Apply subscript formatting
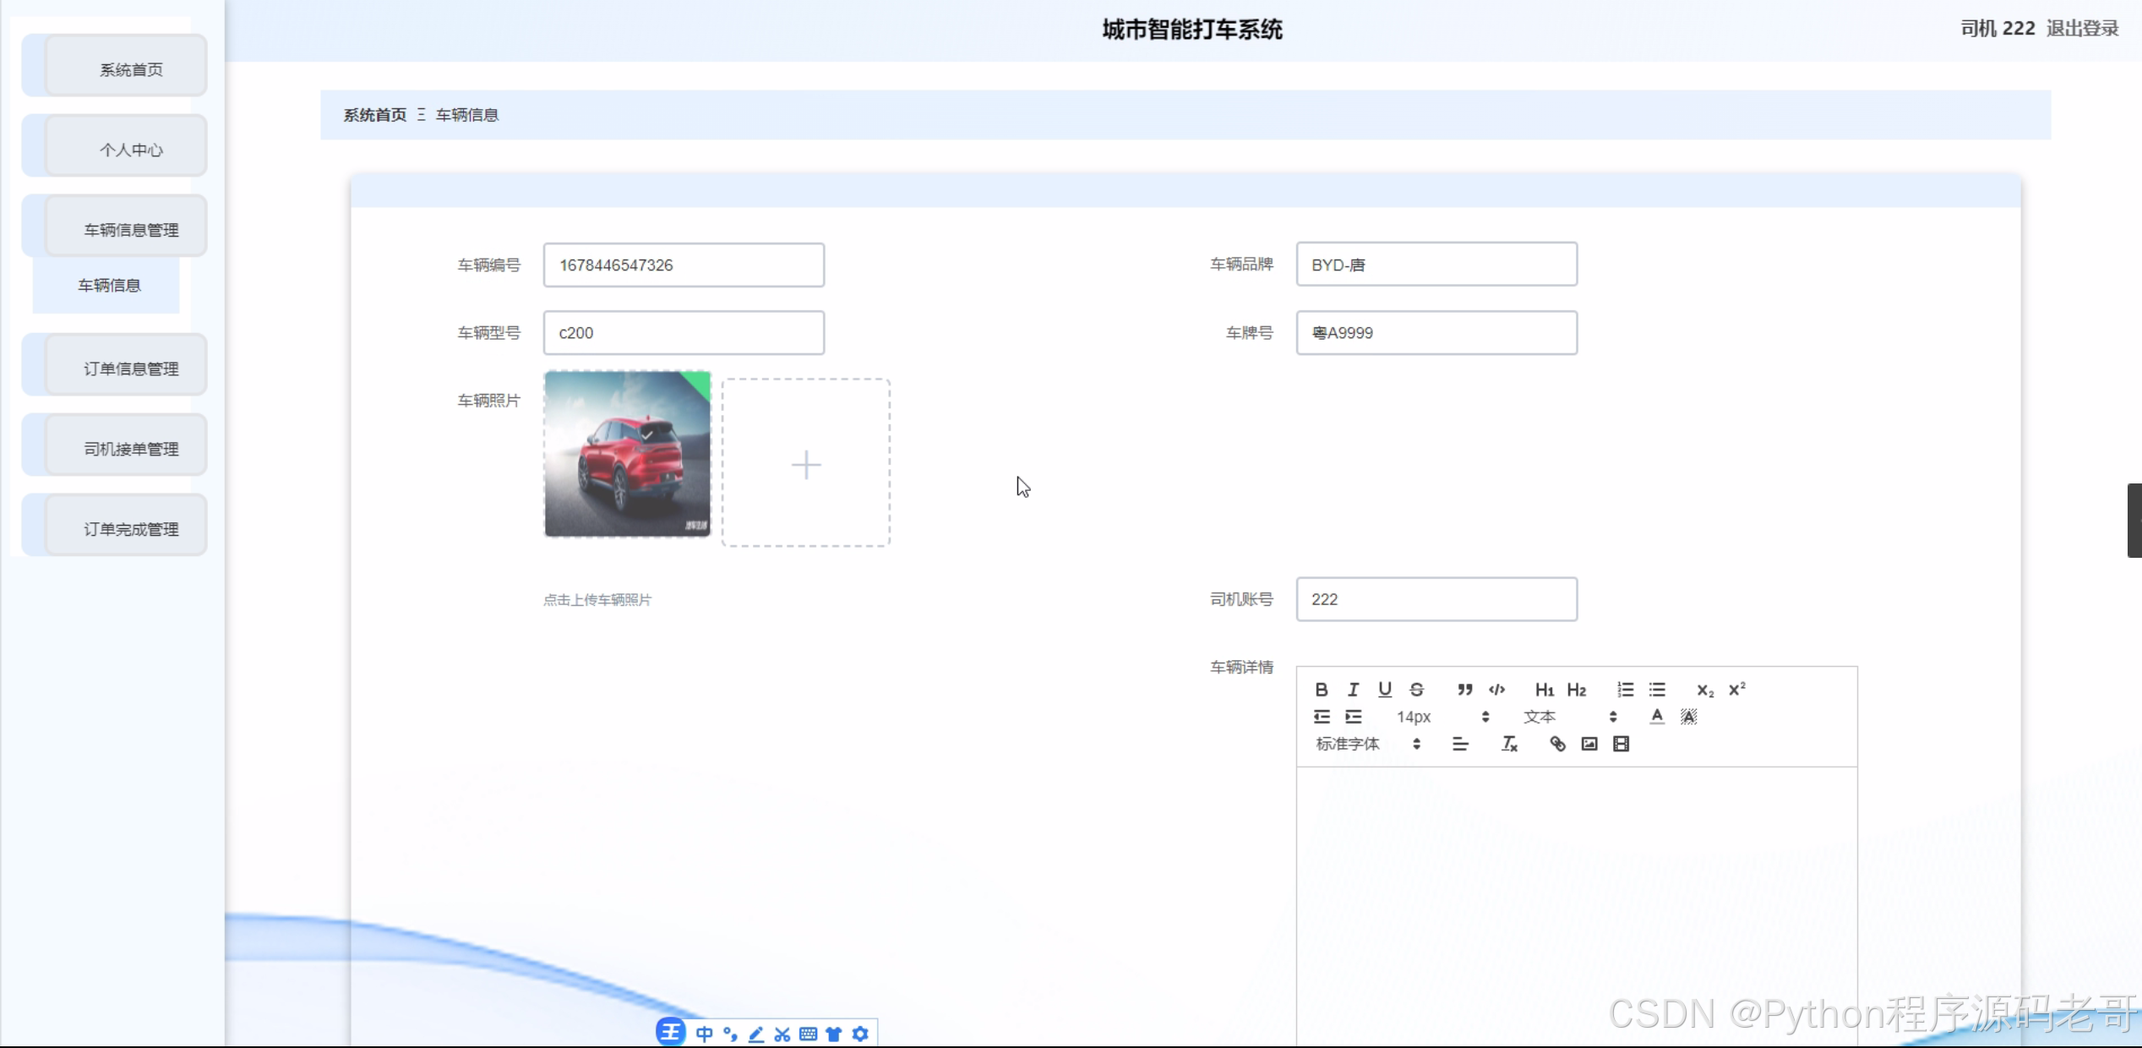 click(x=1705, y=690)
